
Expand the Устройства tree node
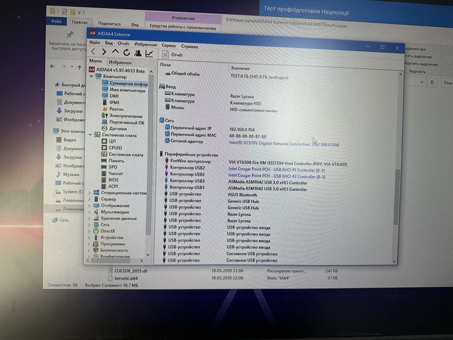click(89, 237)
